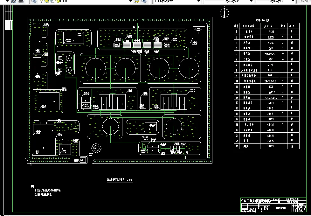This screenshot has width=311, height=216.
Task: Toggle layer 0 on/off lightbulb
Action: pyautogui.click(x=41, y=1)
